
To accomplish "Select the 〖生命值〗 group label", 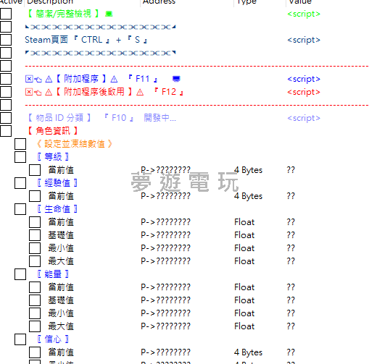I will 57,209.
